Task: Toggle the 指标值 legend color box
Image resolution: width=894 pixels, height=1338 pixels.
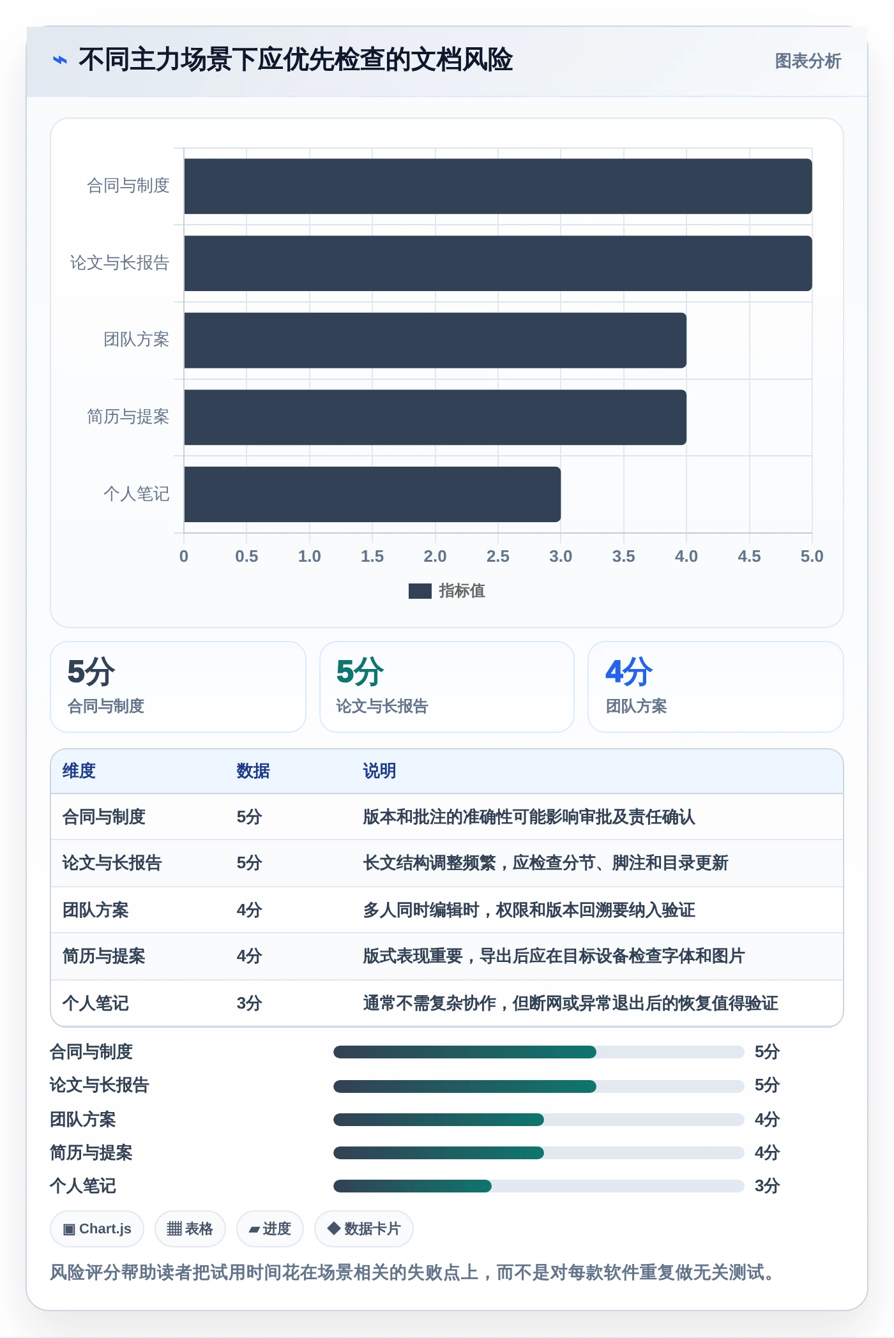Action: (x=420, y=591)
